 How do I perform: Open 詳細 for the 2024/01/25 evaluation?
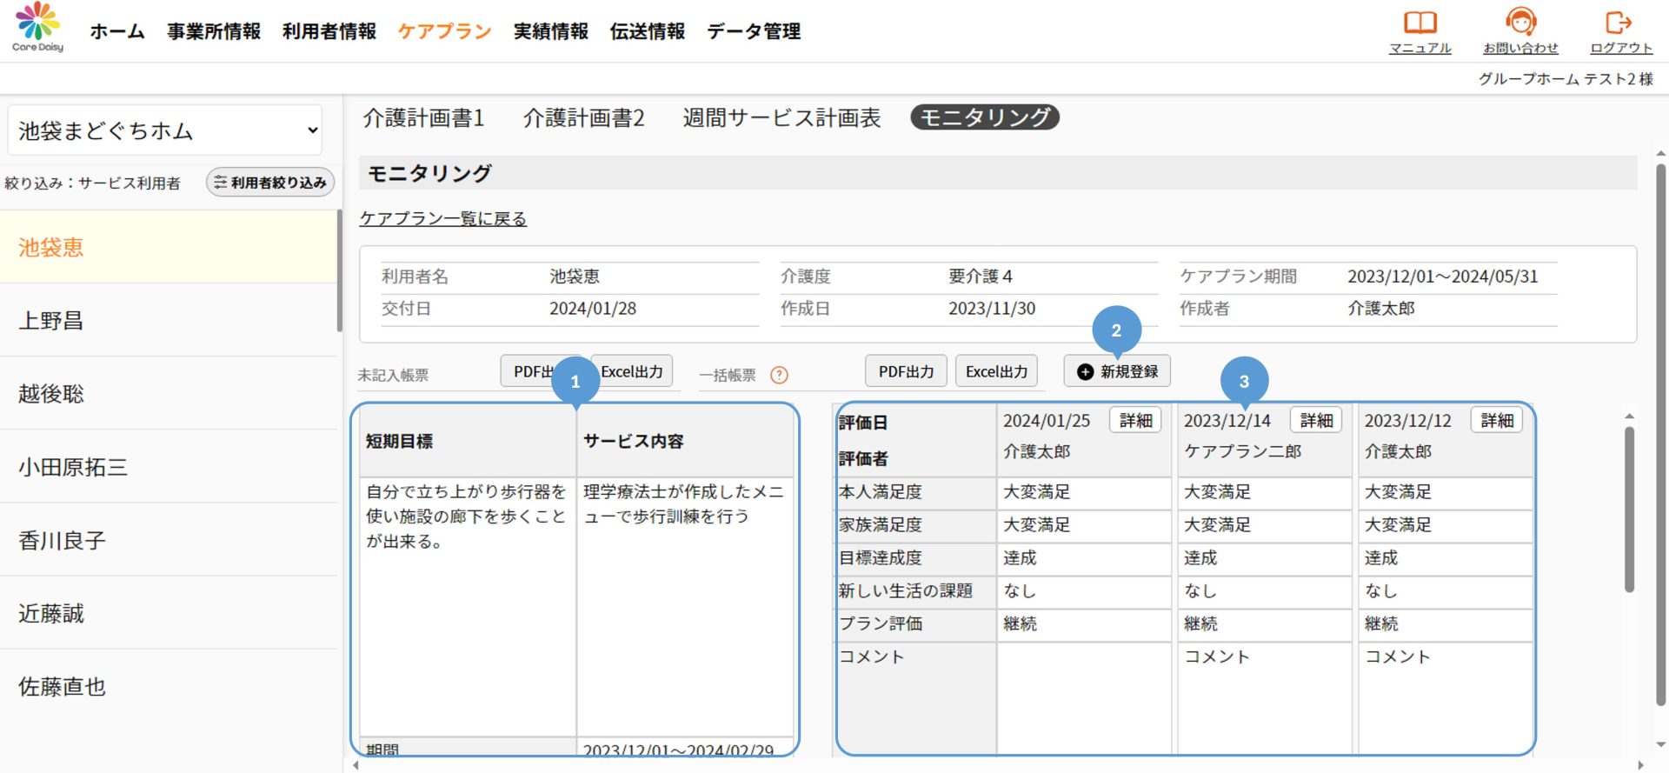coord(1135,421)
